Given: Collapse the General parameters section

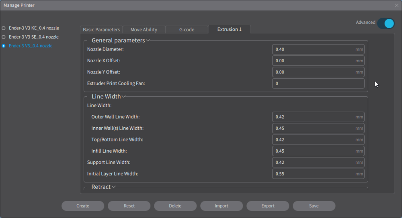Looking at the screenshot, I should [148, 40].
